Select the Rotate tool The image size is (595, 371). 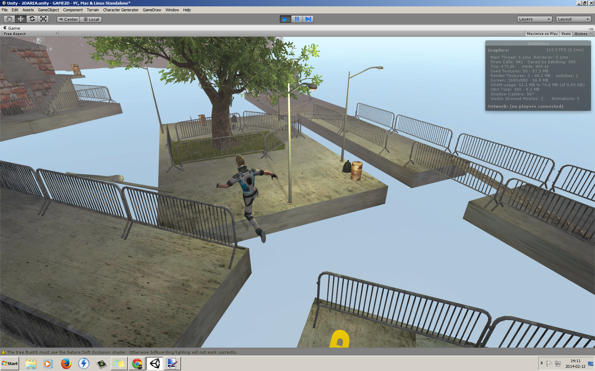(32, 19)
